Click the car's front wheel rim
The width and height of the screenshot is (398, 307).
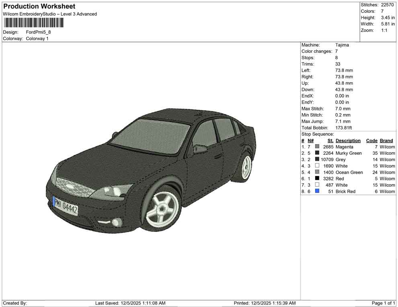point(162,209)
